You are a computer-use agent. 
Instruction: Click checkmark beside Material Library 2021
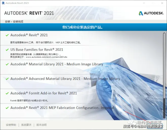[7, 64]
